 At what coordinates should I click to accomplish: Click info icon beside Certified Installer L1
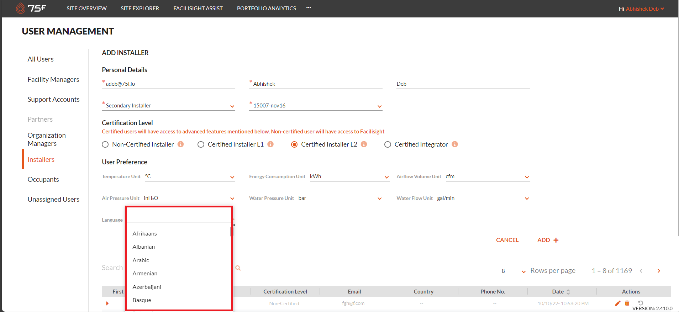(x=270, y=144)
